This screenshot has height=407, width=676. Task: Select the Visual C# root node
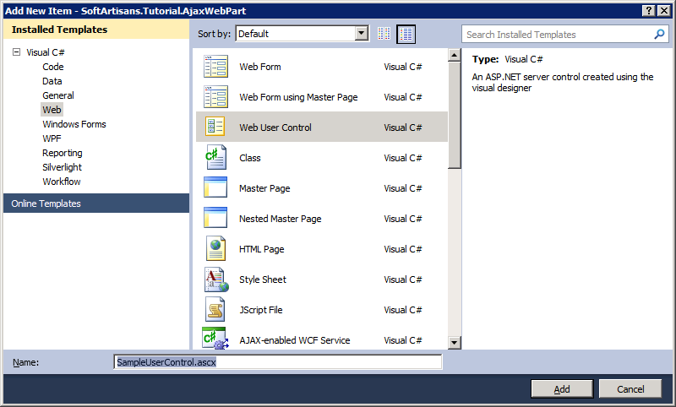click(46, 52)
